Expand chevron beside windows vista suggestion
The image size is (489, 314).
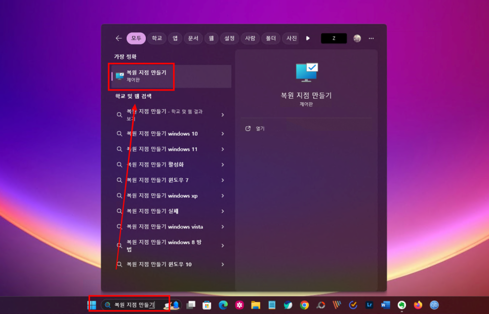[223, 226]
